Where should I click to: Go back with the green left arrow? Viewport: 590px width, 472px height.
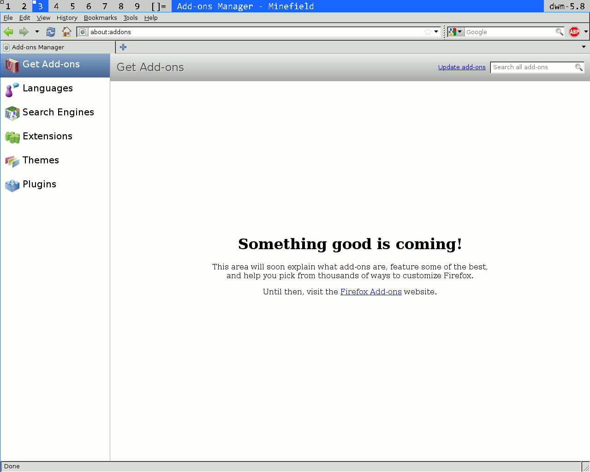pyautogui.click(x=8, y=32)
